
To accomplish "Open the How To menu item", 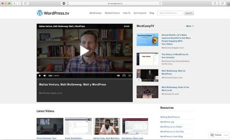I will tap(127, 13).
